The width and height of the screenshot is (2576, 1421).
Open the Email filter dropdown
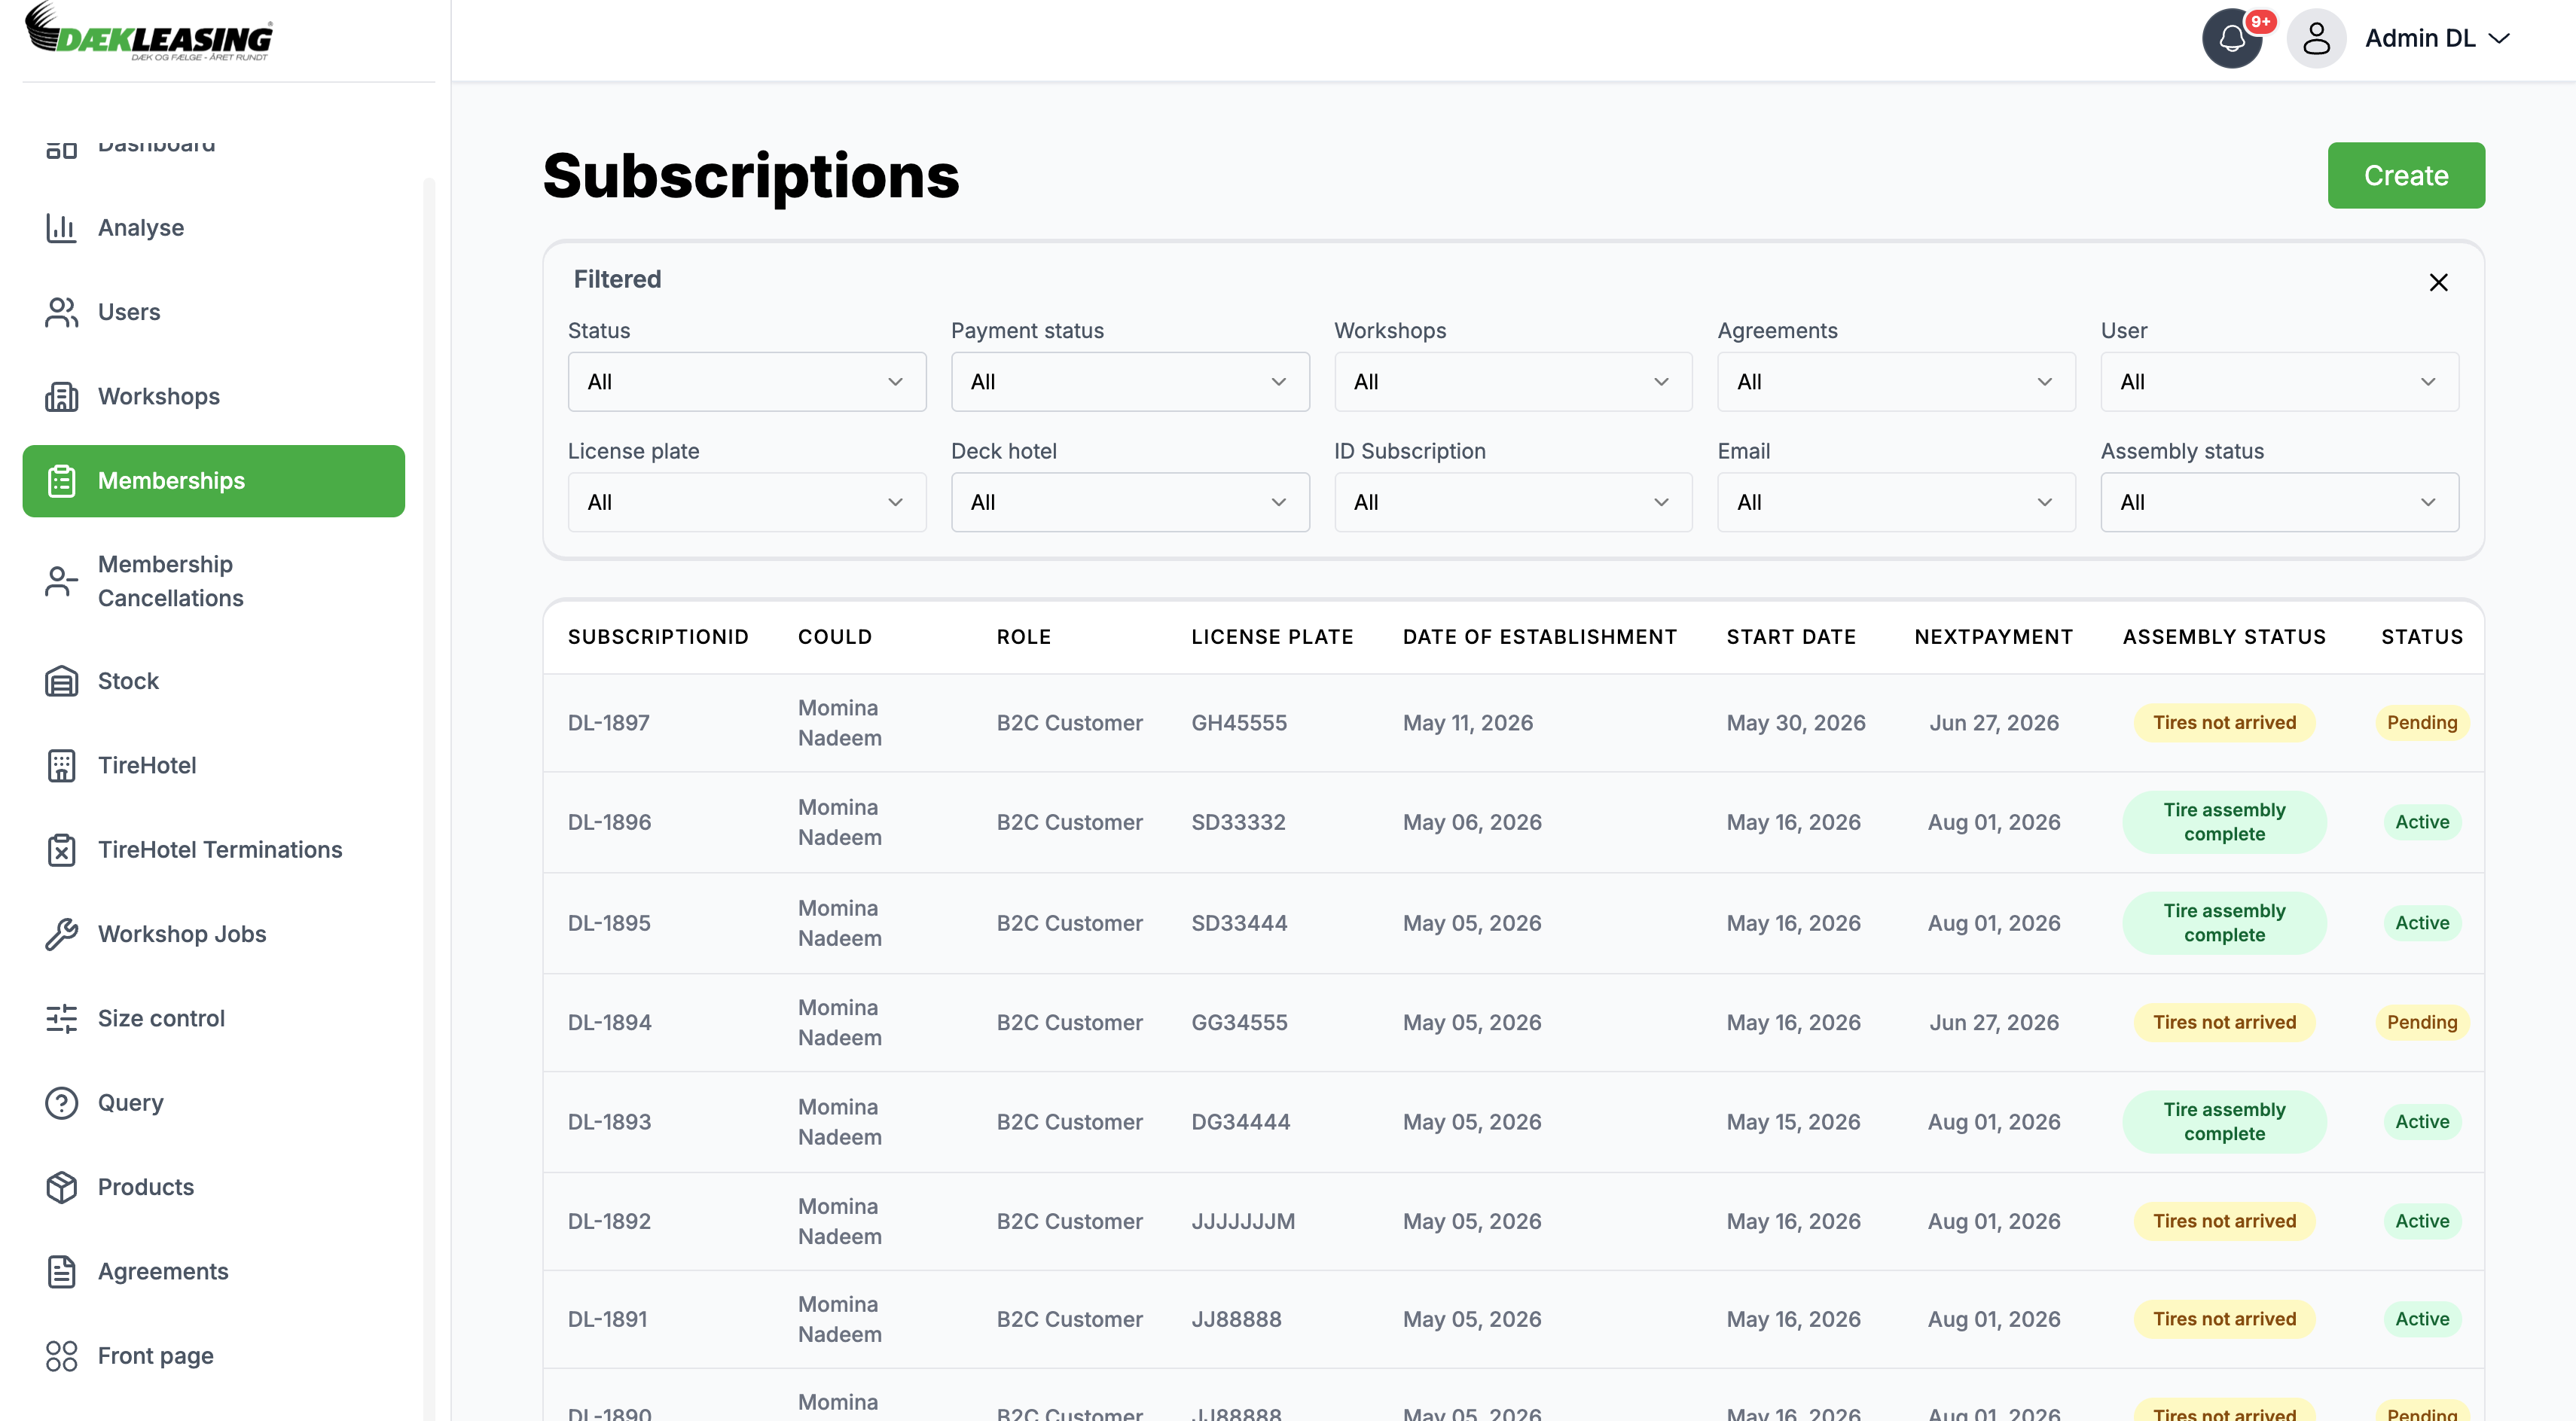1896,502
